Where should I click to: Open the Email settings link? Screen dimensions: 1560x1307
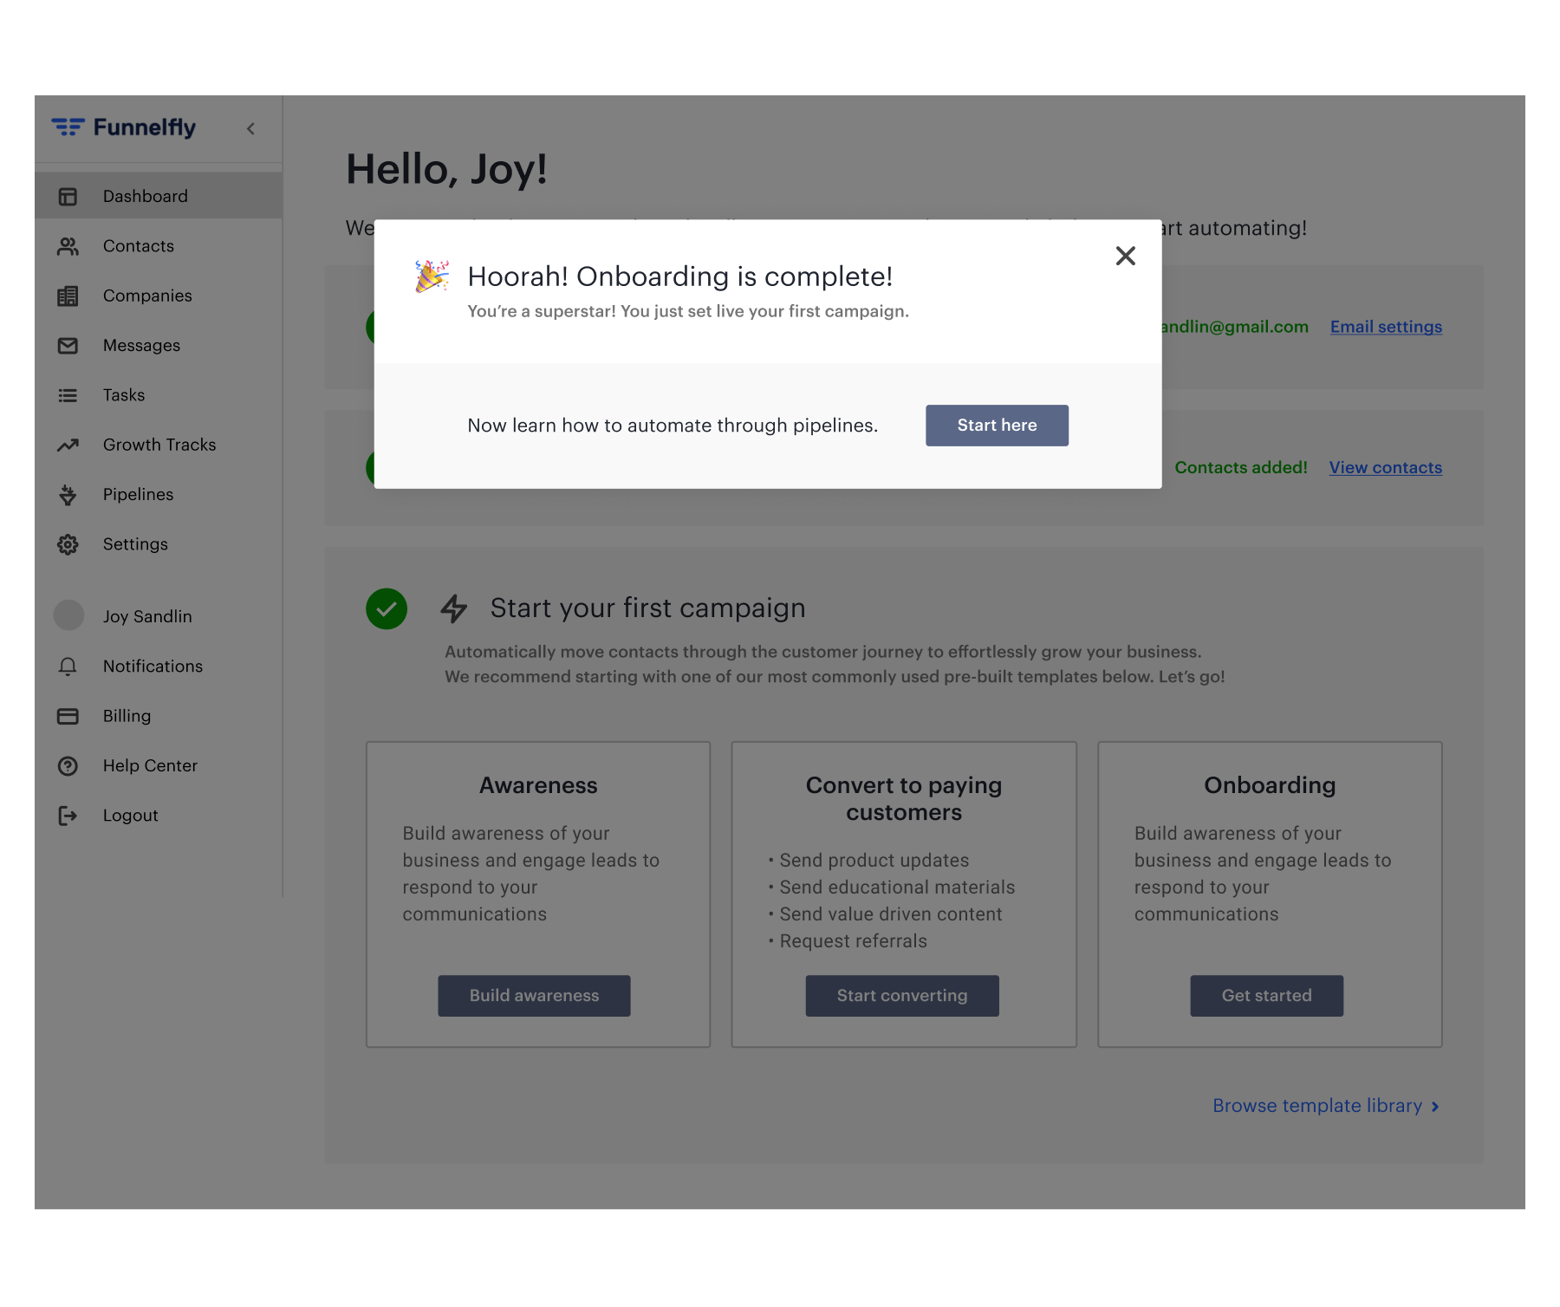(x=1386, y=327)
